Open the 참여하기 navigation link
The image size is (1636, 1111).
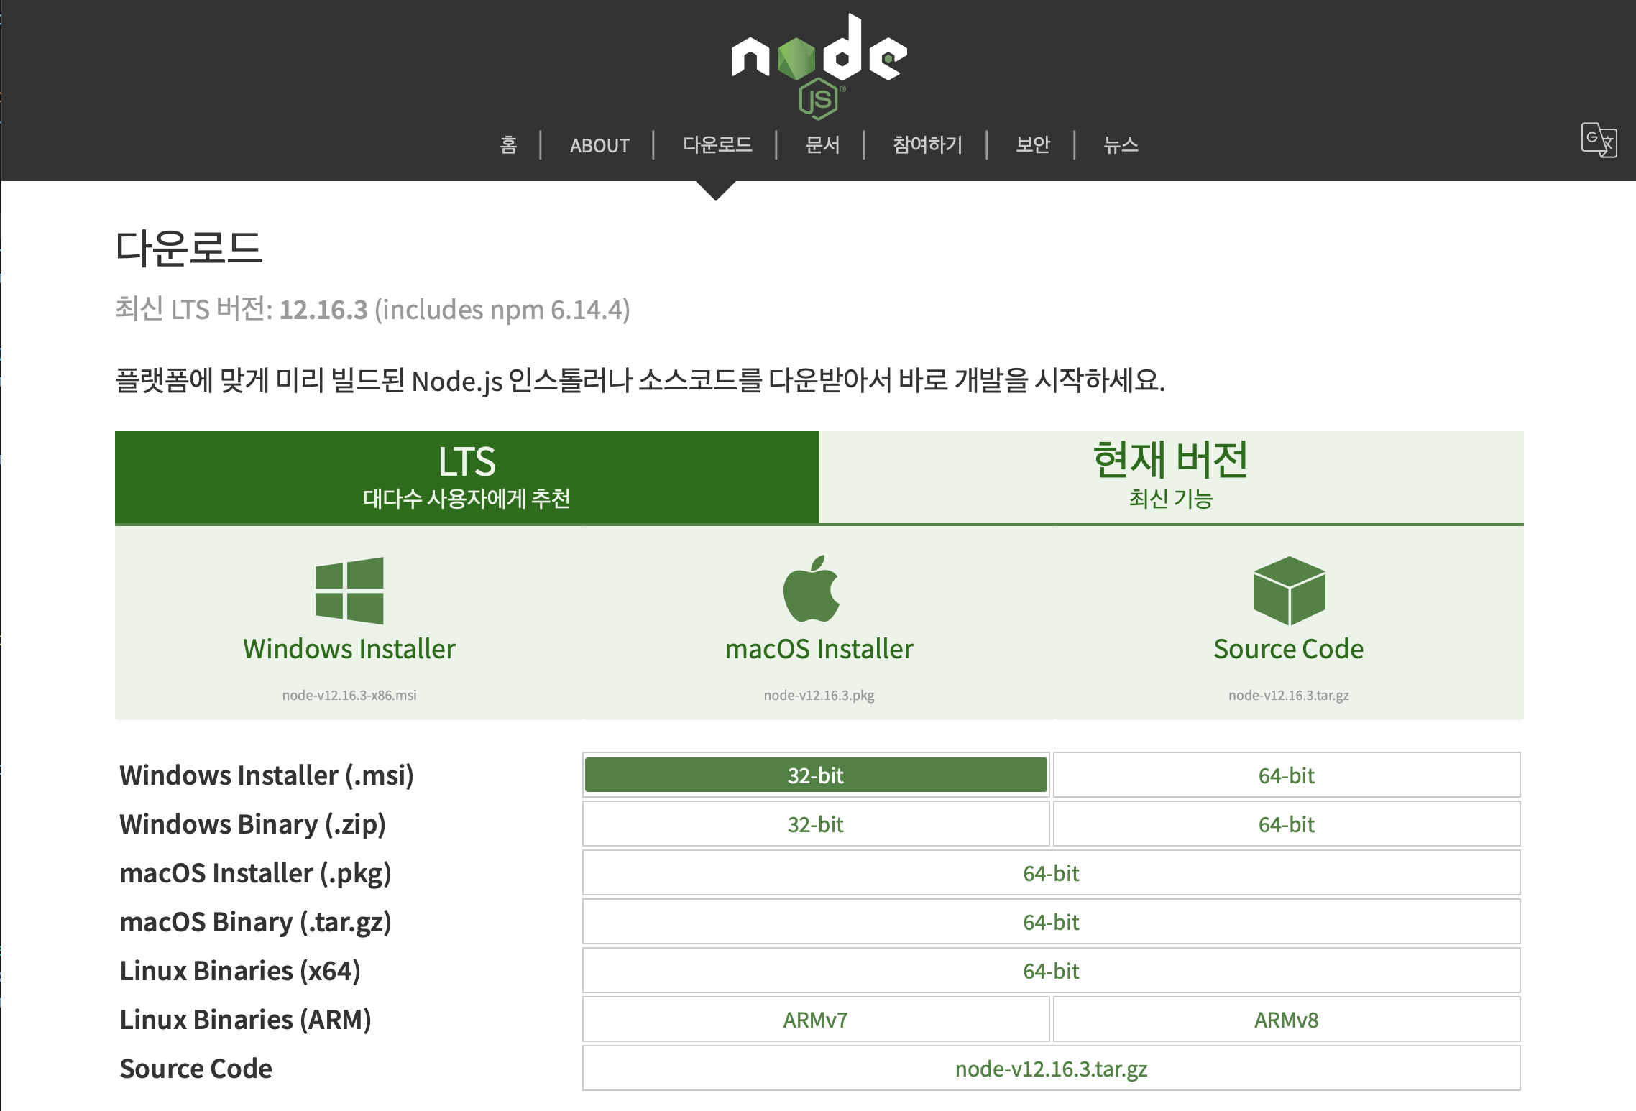tap(927, 145)
